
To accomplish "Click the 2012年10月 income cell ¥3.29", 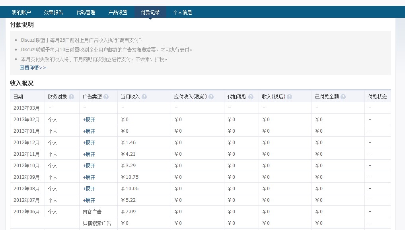I will pyautogui.click(x=129, y=166).
